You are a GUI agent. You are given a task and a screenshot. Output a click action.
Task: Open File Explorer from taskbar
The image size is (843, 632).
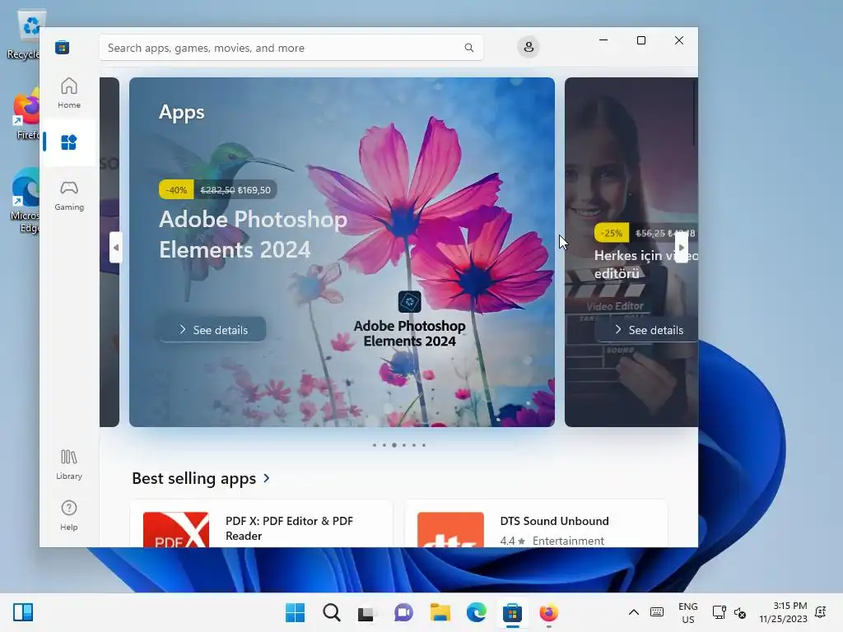(440, 612)
